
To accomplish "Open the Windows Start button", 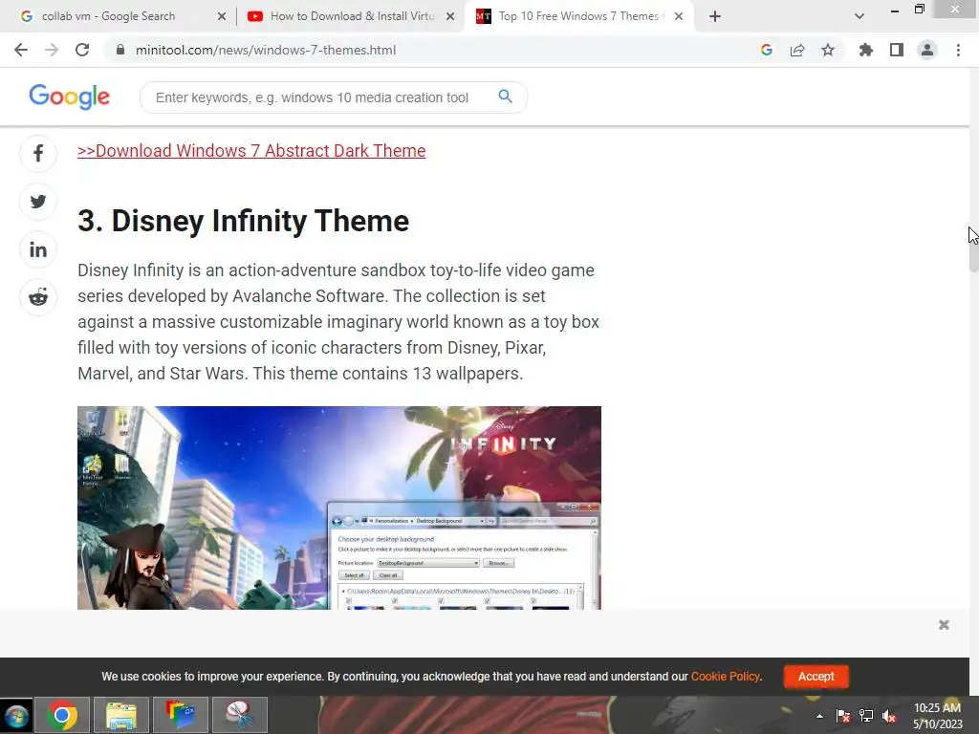I will click(15, 715).
